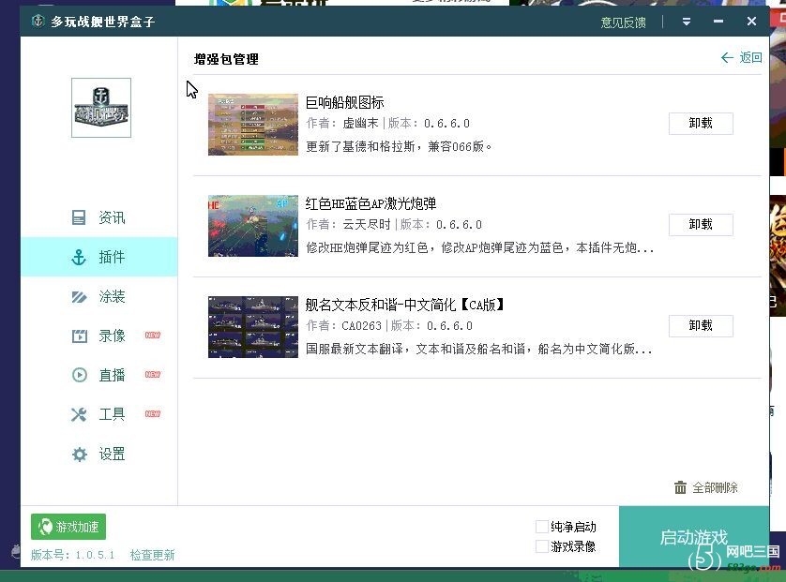Uninstall the 舰名文本反和谐 plugin
Image resolution: width=786 pixels, height=582 pixels.
pos(701,325)
